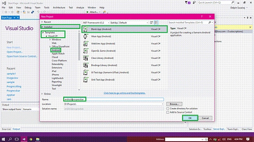Open the Architecture menu
The width and height of the screenshot is (254, 142).
pyautogui.click(x=59, y=7)
